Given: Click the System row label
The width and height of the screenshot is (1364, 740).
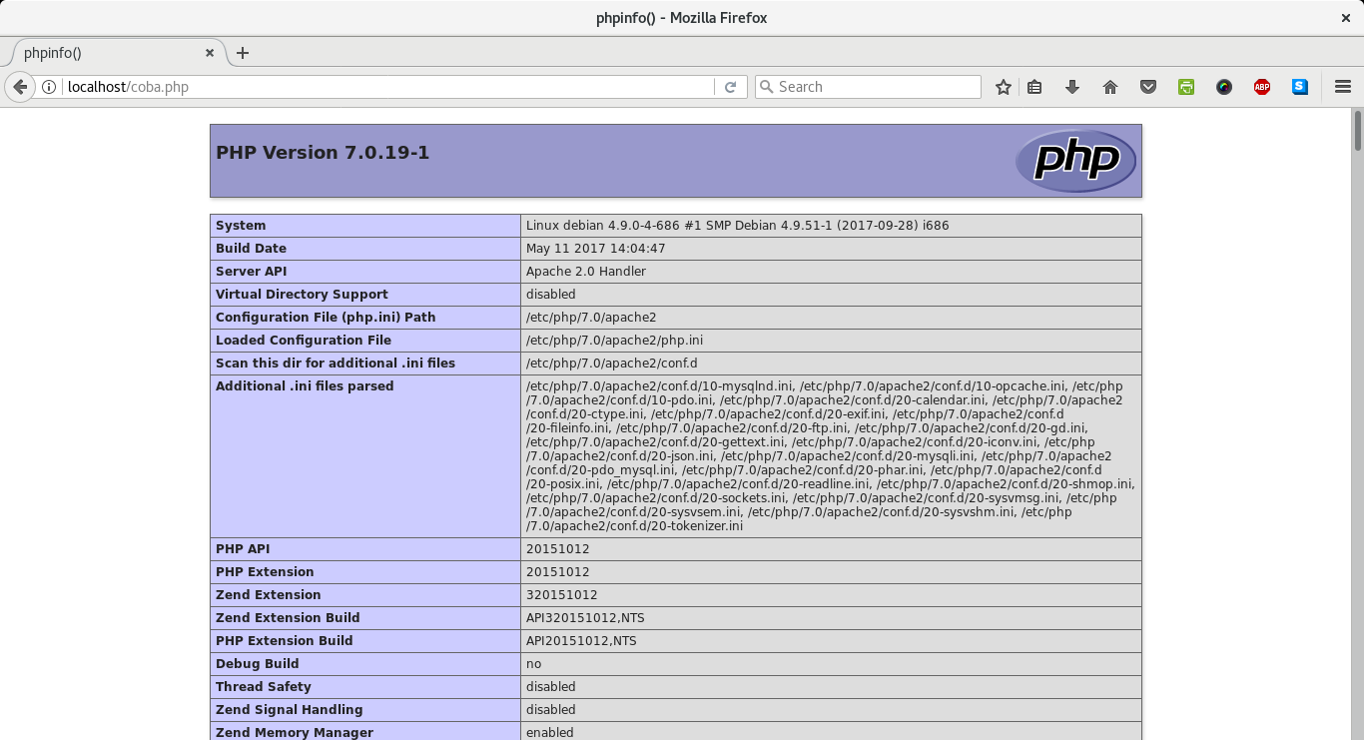Looking at the screenshot, I should (241, 226).
